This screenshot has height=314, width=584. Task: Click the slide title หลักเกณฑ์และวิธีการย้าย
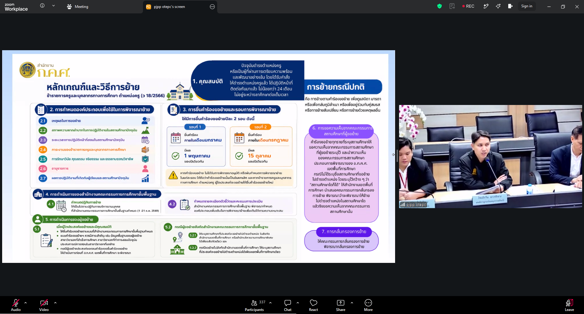tap(93, 87)
